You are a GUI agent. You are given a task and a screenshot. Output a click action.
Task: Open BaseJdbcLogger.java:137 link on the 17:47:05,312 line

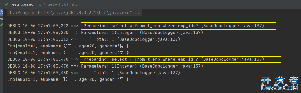150,39
